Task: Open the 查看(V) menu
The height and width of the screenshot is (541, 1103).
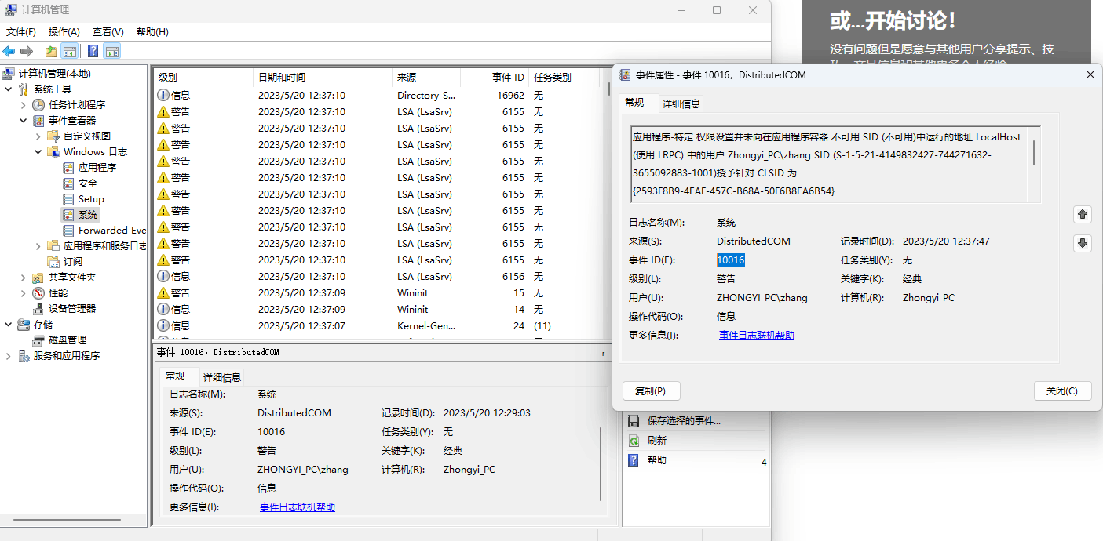Action: coord(108,32)
